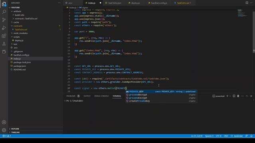Open Source Control view icon
Image resolution: width=255 pixels, height=143 pixels.
(x=4, y=20)
